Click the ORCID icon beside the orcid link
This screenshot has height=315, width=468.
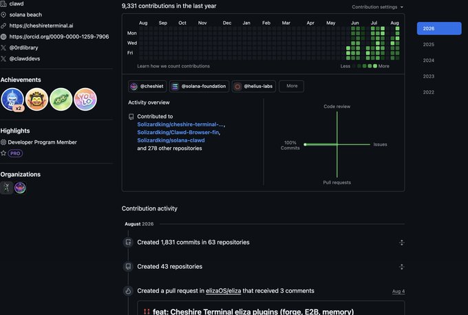pos(3,36)
